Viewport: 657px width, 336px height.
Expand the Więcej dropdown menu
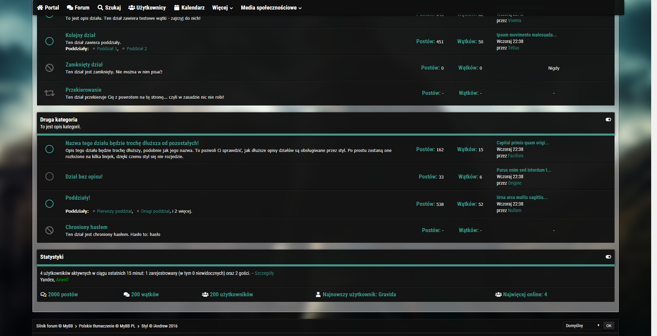[222, 8]
